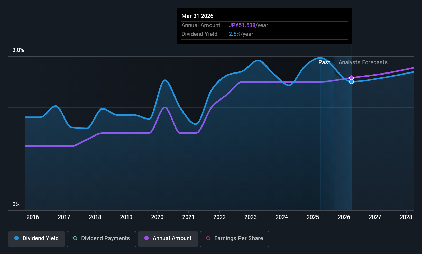This screenshot has height=254, width=422.
Task: Select the blue Dividend Yield data point marker
Action: [352, 82]
